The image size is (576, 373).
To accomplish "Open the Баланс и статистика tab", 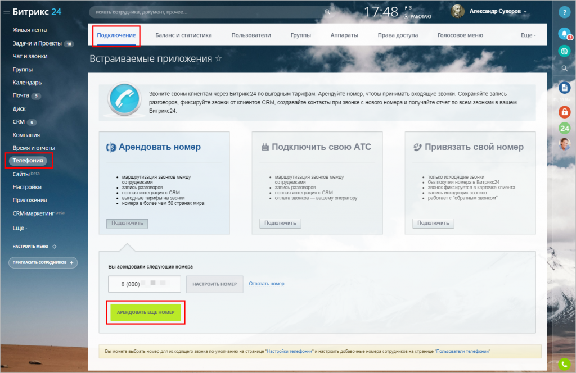I will 183,35.
